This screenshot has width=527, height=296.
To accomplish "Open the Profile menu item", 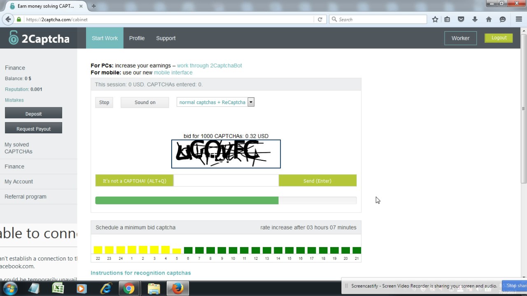I will click(x=137, y=38).
